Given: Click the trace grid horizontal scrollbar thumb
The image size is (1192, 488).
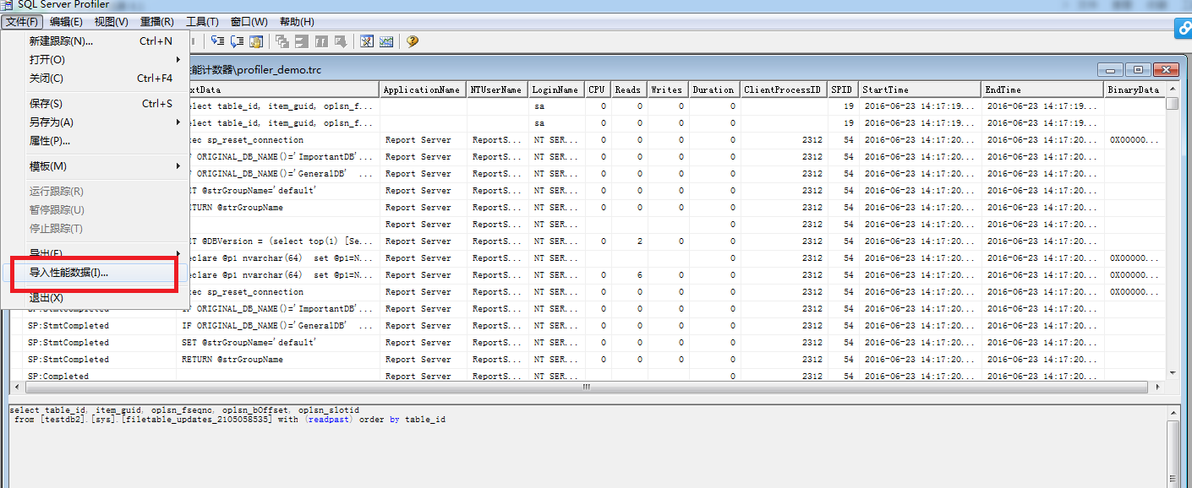Looking at the screenshot, I should click(588, 388).
